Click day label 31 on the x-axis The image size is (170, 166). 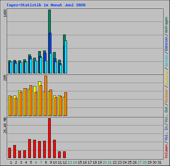159,162
